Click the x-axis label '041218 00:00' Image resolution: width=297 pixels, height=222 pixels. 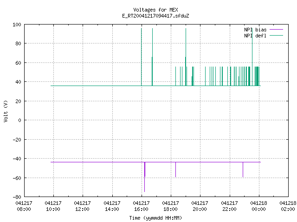[259, 206]
